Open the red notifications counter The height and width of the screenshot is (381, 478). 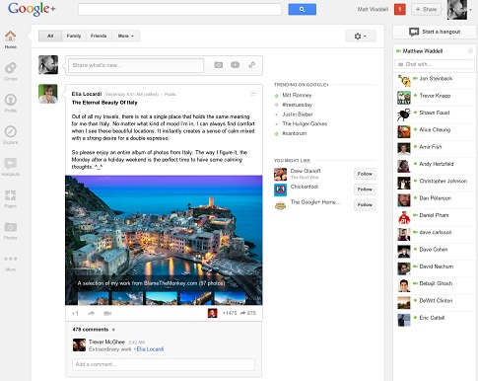pyautogui.click(x=400, y=9)
